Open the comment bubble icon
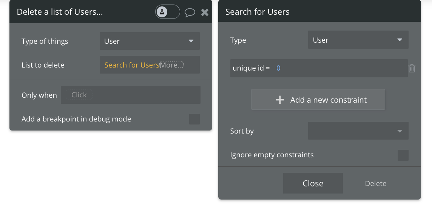432x209 pixels. click(x=190, y=12)
